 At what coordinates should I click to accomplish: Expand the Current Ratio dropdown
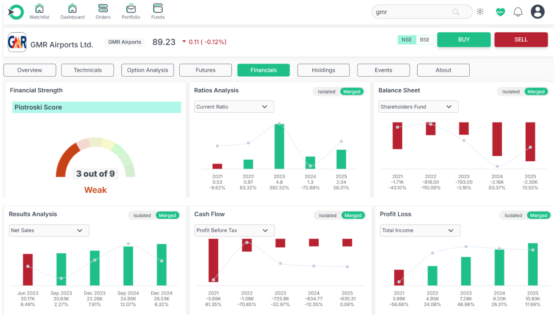pyautogui.click(x=234, y=107)
